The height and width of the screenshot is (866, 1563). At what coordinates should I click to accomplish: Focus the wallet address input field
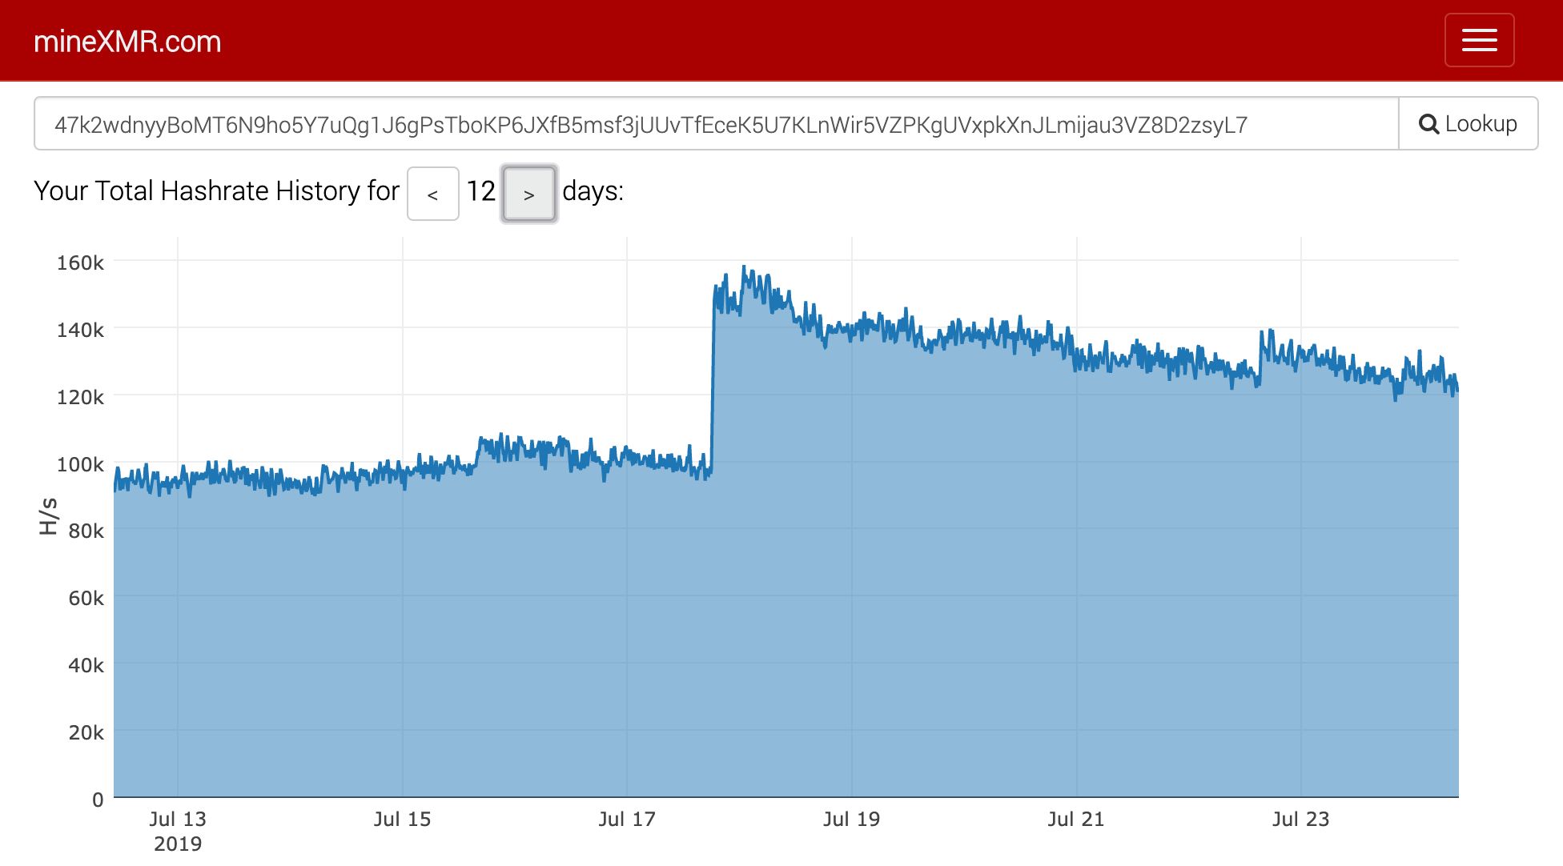tap(715, 124)
